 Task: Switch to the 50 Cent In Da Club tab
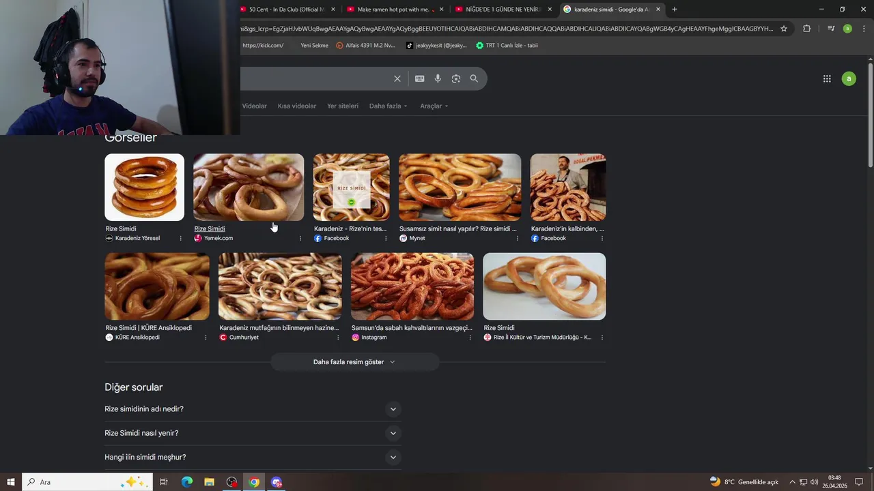click(287, 10)
